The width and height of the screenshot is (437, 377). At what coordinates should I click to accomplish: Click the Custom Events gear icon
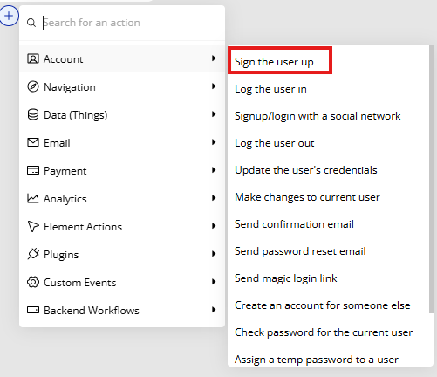pos(33,282)
